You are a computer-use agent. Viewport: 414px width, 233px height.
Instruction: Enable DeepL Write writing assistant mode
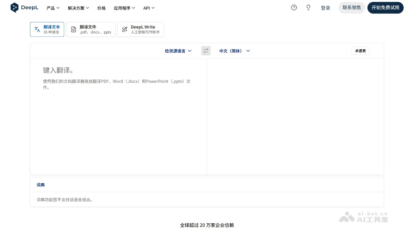click(x=140, y=29)
